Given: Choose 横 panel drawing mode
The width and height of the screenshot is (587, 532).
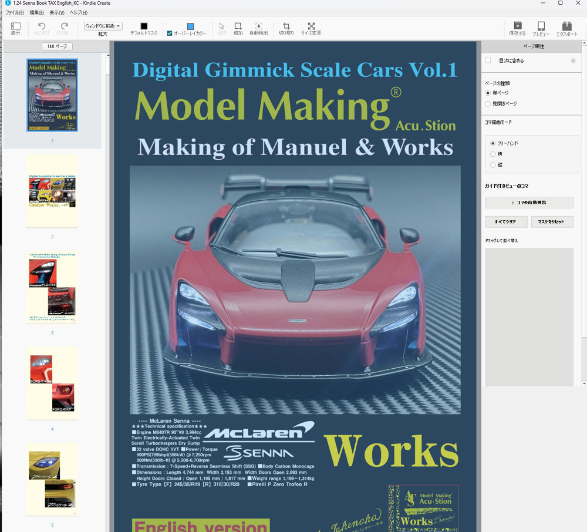Looking at the screenshot, I should [492, 154].
